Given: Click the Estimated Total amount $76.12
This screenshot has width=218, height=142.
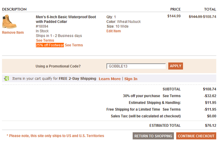Looking at the screenshot, I should click(210, 125).
